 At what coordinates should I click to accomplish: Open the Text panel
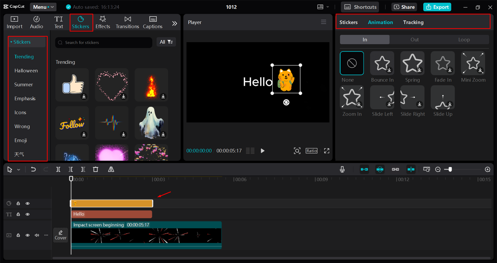coord(59,22)
